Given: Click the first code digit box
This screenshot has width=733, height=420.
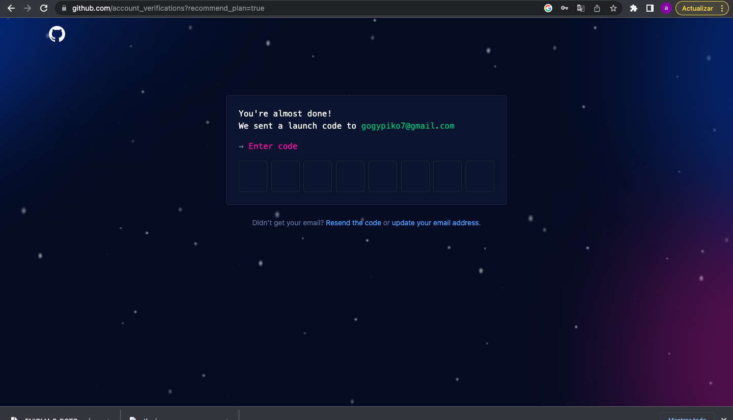Looking at the screenshot, I should click(x=253, y=176).
